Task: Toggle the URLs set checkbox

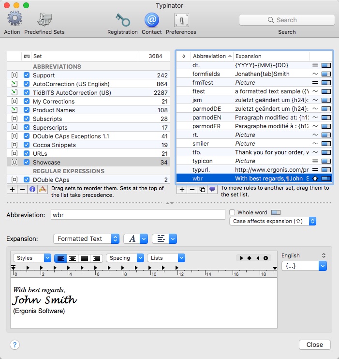Action: (27, 154)
